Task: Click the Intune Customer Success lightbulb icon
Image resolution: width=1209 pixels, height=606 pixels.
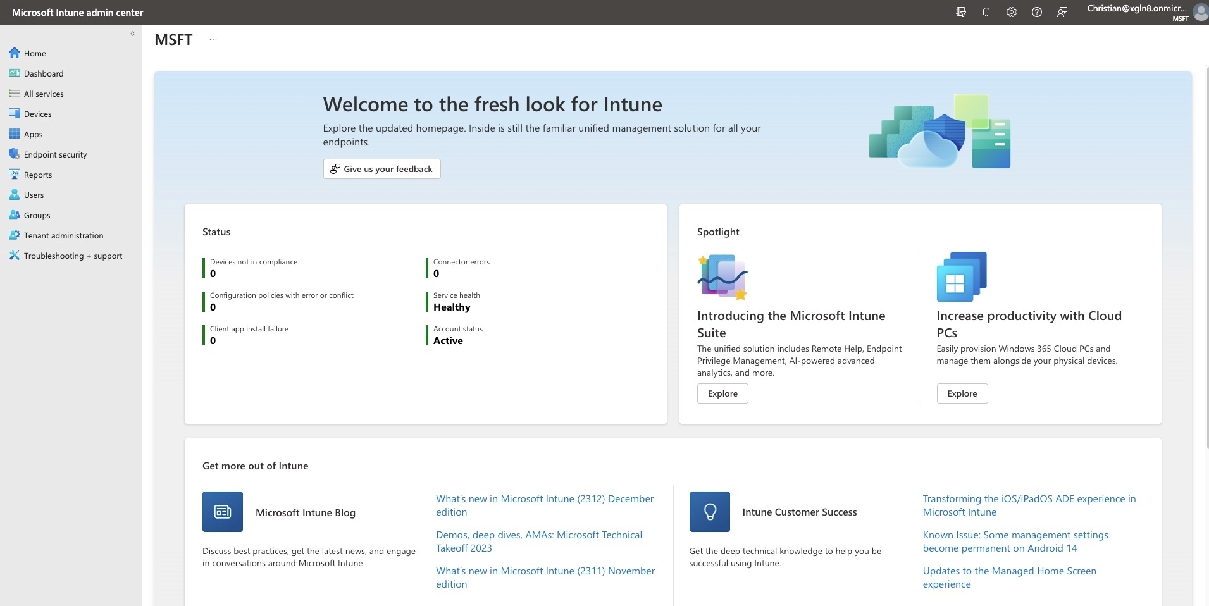Action: 710,512
